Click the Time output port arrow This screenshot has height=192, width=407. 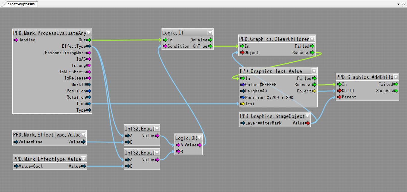coord(89,103)
